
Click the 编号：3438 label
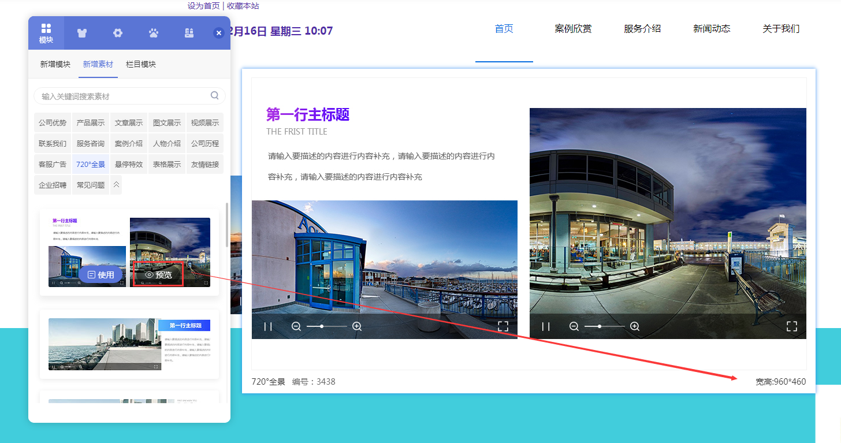[x=314, y=382]
